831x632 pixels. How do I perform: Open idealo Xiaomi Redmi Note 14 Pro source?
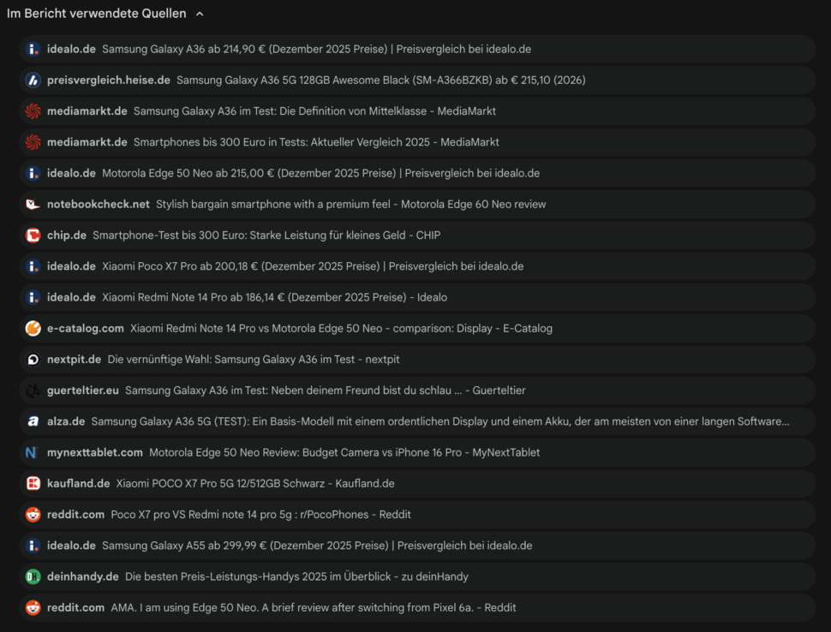pos(274,297)
